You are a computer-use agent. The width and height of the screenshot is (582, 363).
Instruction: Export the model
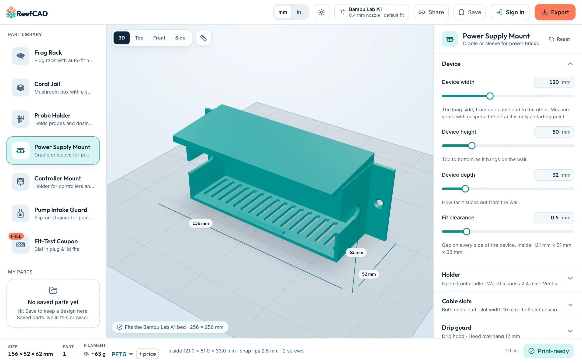click(x=555, y=12)
